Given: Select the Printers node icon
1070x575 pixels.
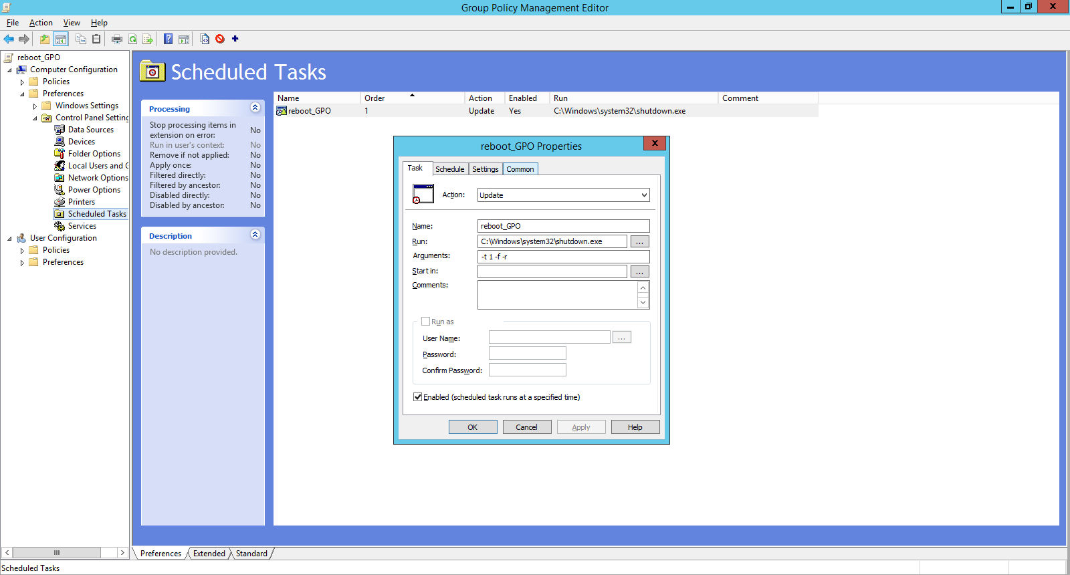Looking at the screenshot, I should [x=60, y=202].
